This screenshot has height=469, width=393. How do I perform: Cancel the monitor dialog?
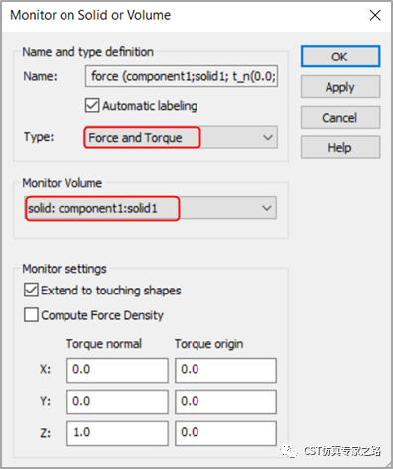pyautogui.click(x=340, y=117)
